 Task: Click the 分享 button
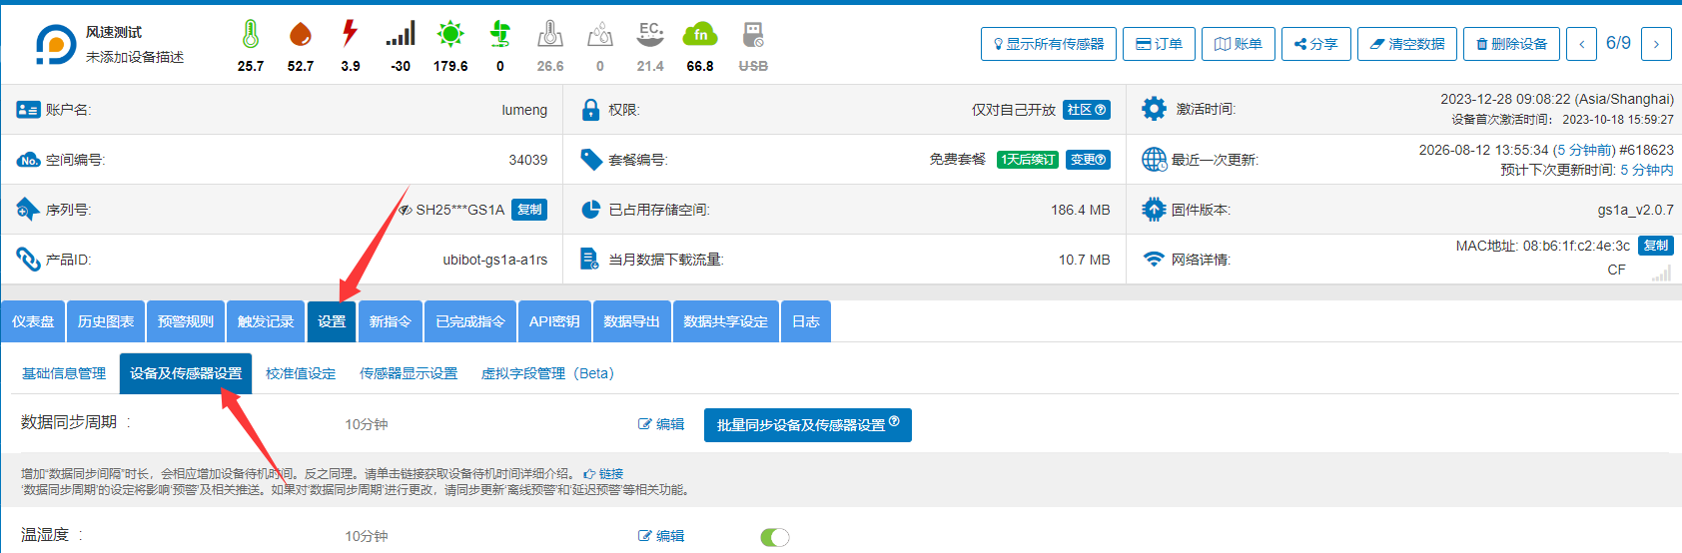click(1316, 44)
